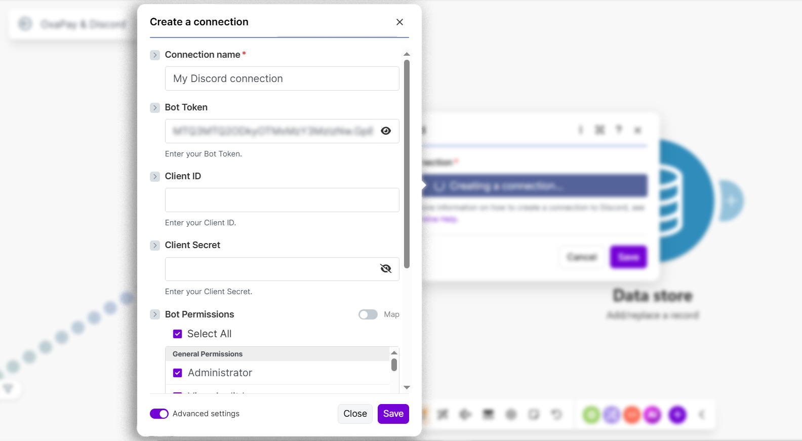
Task: Focus the Connection name input field
Action: (x=282, y=79)
